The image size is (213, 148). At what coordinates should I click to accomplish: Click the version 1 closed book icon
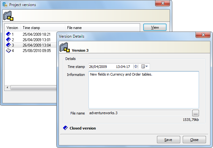click(9, 34)
